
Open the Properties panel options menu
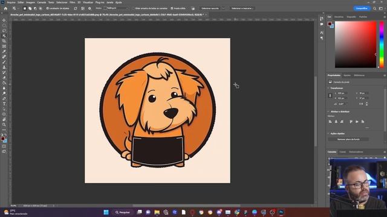click(x=385, y=75)
